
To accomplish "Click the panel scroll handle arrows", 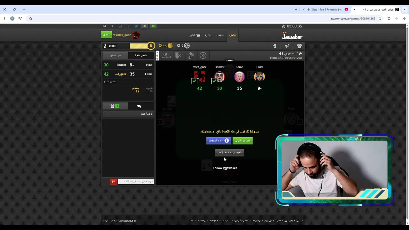I will click(x=157, y=56).
